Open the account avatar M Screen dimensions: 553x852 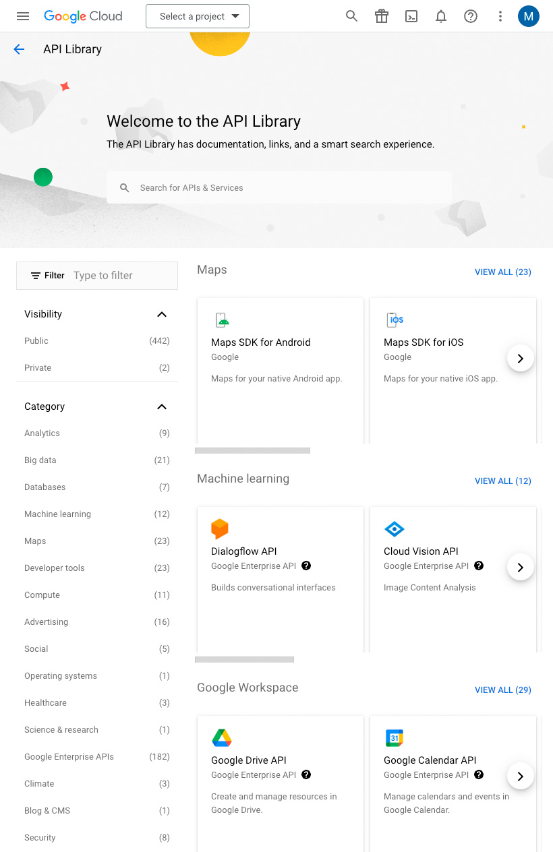[x=529, y=16]
